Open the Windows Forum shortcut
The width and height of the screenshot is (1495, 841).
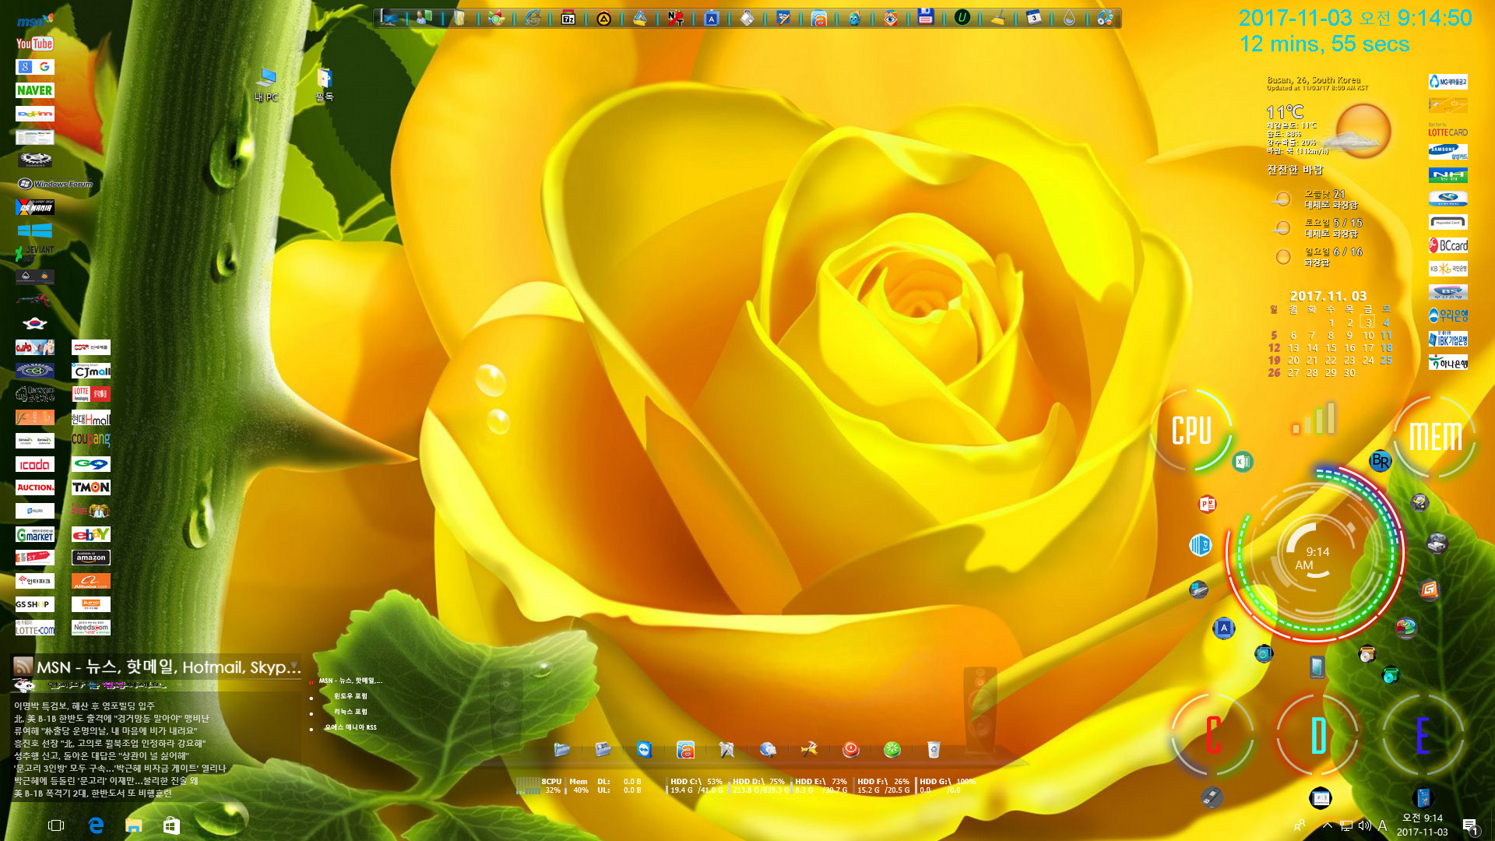tap(55, 184)
